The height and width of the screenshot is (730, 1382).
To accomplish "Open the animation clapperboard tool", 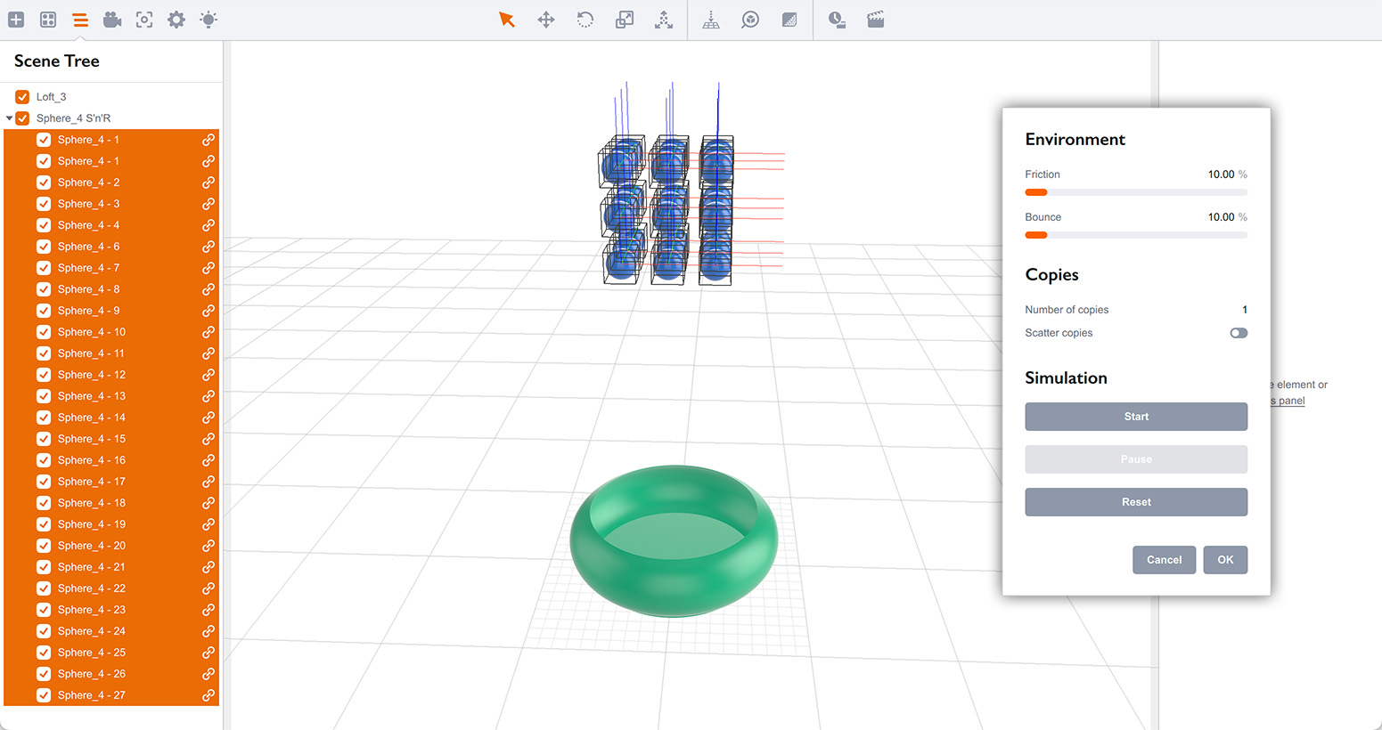I will (875, 19).
